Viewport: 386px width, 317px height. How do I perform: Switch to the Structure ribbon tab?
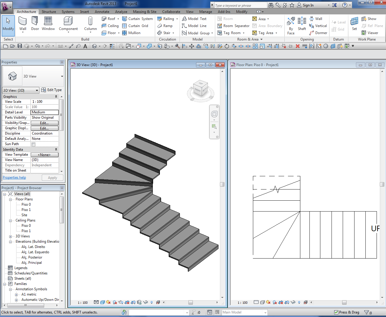[x=49, y=12]
